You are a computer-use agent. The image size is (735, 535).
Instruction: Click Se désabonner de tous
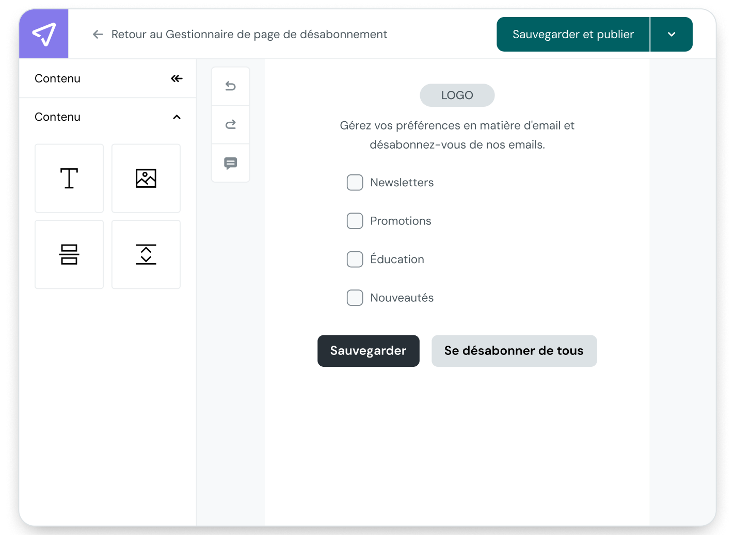pyautogui.click(x=514, y=351)
